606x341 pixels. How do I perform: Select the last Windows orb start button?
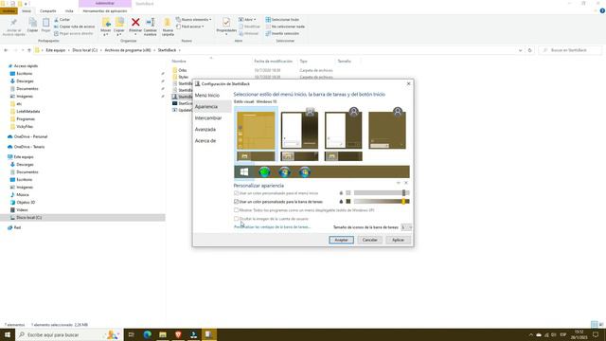click(x=305, y=171)
